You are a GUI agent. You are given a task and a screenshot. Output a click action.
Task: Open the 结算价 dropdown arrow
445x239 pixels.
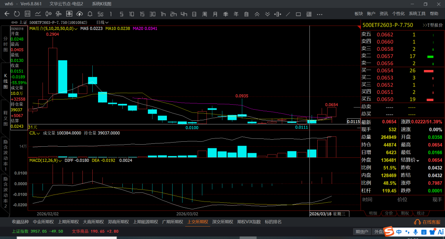(x=418, y=160)
